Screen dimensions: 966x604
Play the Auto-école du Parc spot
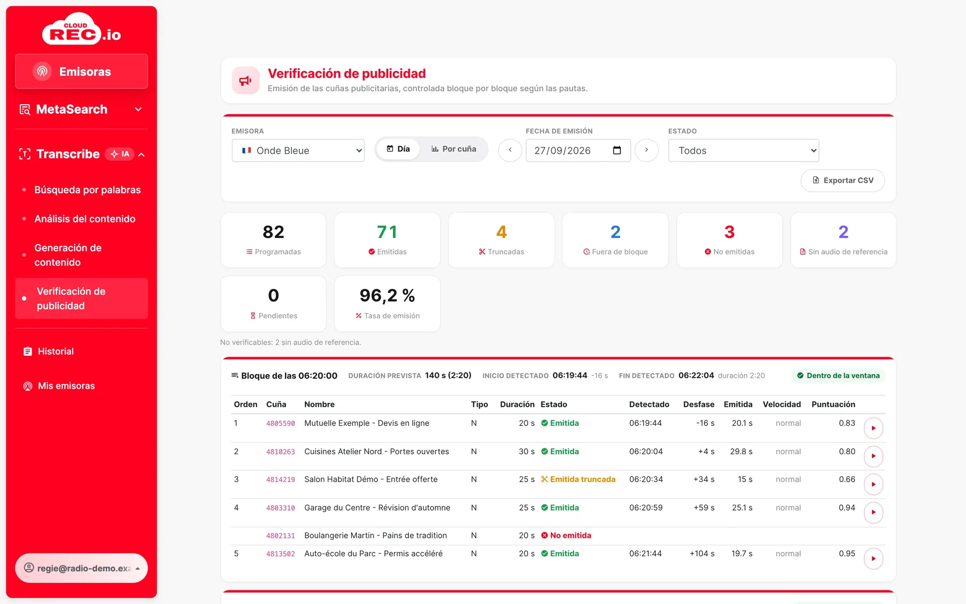(x=873, y=558)
